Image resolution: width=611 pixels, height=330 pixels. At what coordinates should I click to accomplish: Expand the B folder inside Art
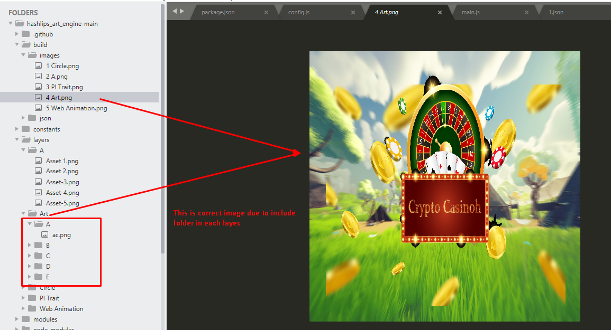tap(29, 245)
